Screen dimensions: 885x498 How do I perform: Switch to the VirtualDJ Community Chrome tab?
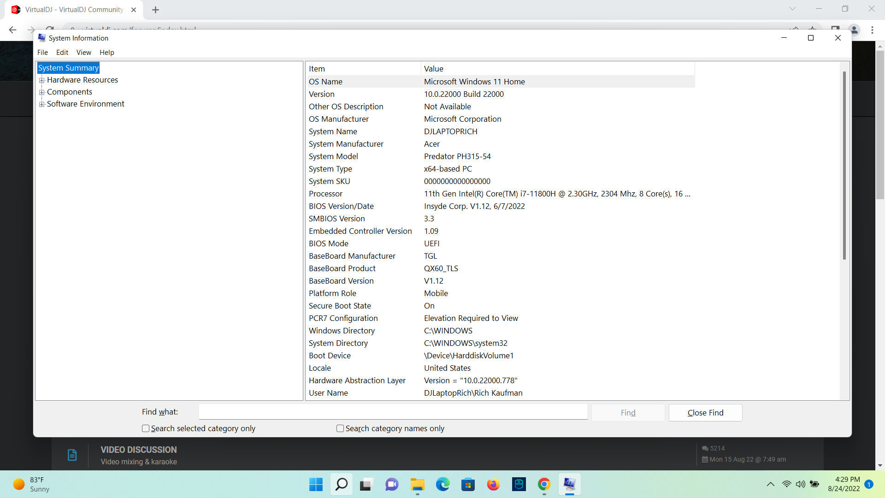(x=74, y=10)
